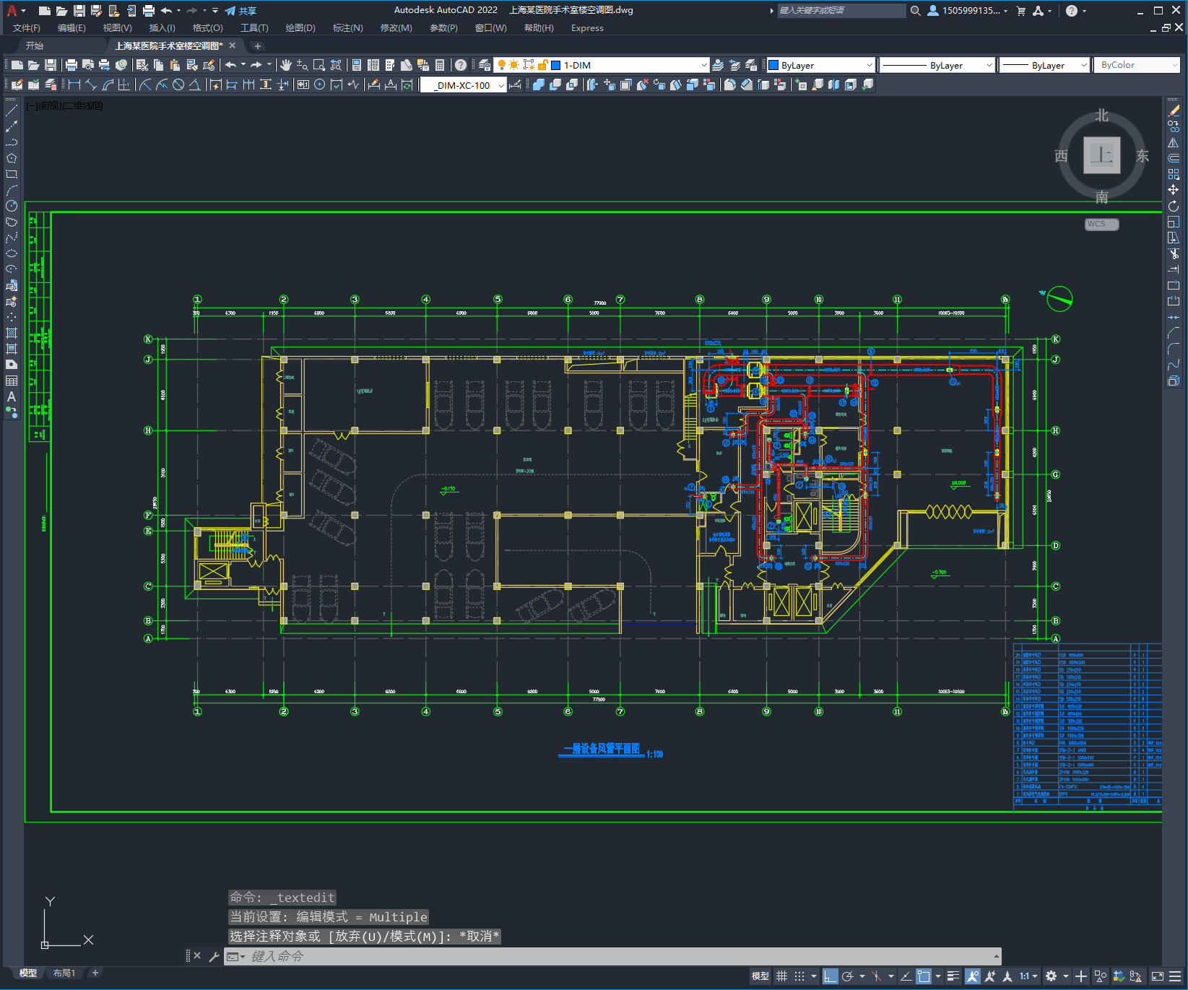1188x990 pixels.
Task: Toggle Ortho mode in status bar
Action: (x=831, y=976)
